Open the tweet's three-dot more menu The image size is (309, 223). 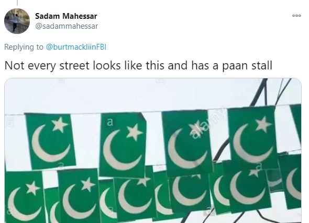(296, 16)
